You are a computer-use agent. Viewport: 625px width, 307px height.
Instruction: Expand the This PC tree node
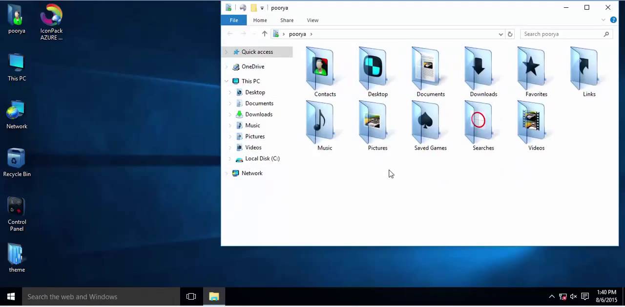[x=226, y=81]
